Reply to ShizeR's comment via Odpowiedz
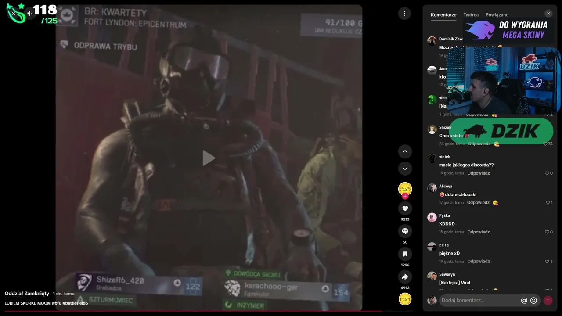 (x=479, y=144)
